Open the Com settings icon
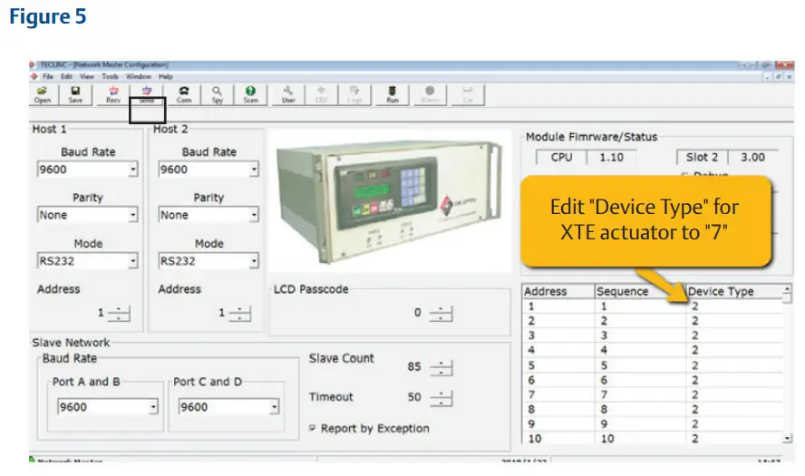 184,94
